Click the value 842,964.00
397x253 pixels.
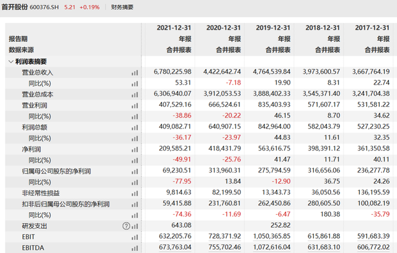[x=274, y=126]
